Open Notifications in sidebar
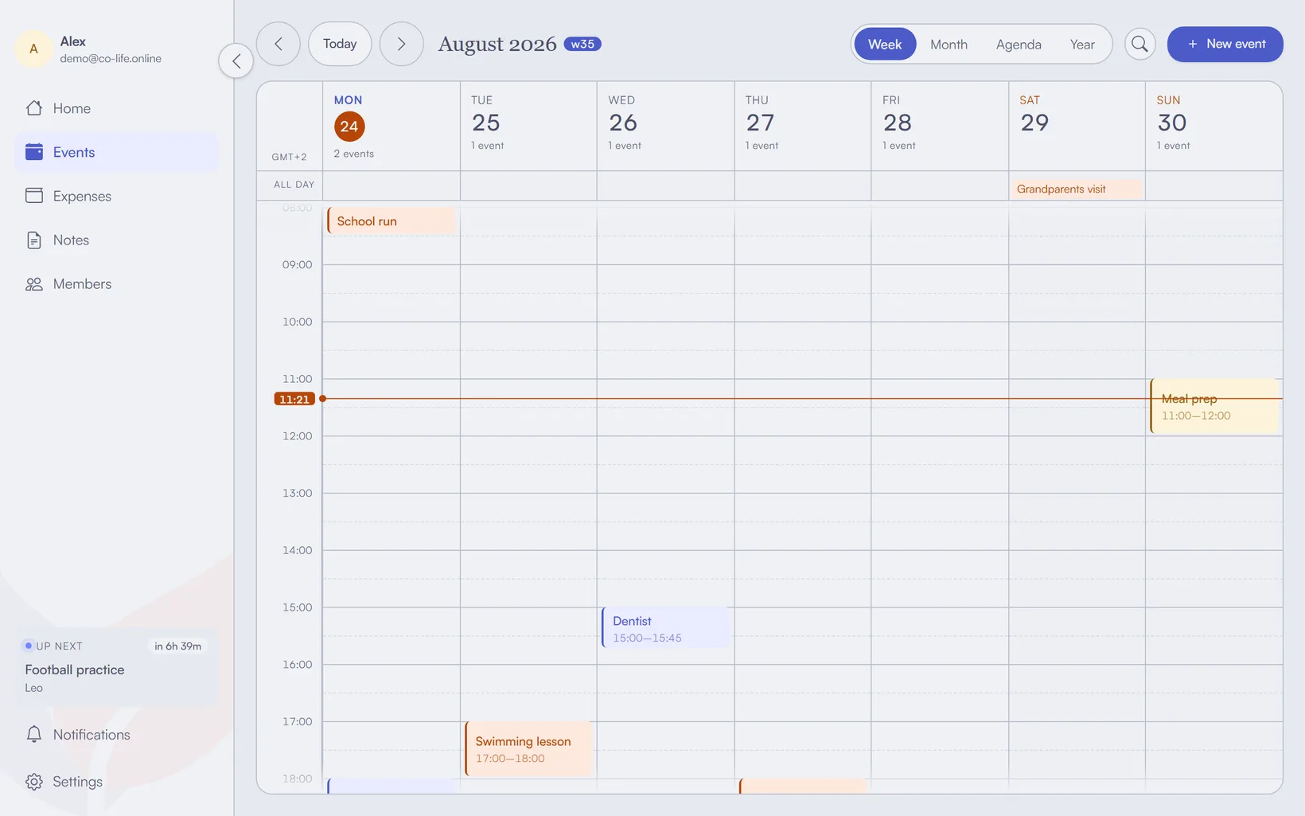The height and width of the screenshot is (816, 1305). (117, 734)
